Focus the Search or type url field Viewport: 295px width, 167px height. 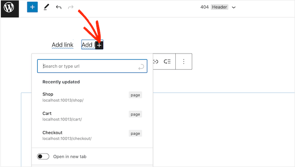tap(92, 66)
